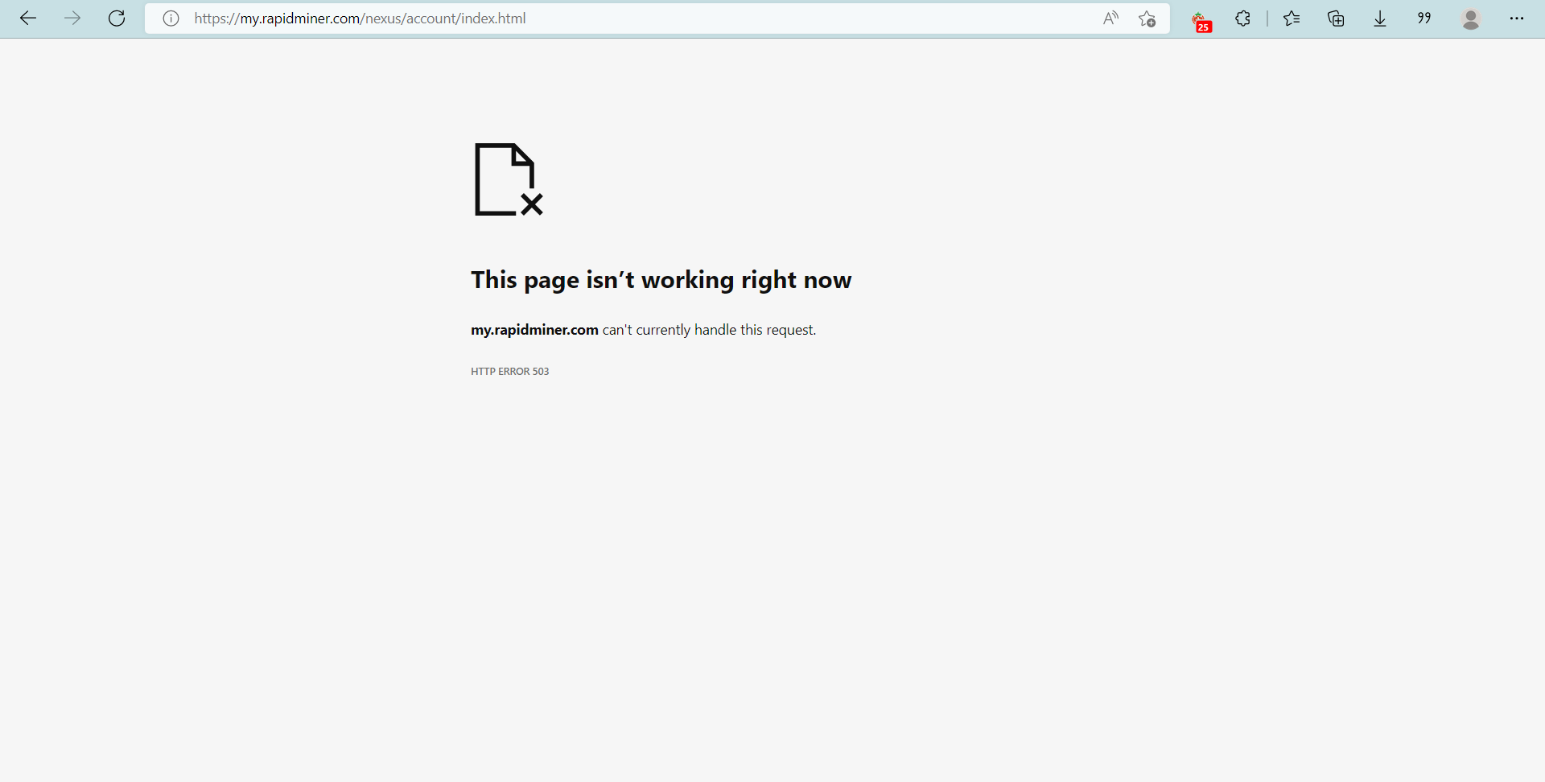Screen dimensions: 1545x782
Task: Open the extension with 25 badge
Action: click(x=1201, y=20)
